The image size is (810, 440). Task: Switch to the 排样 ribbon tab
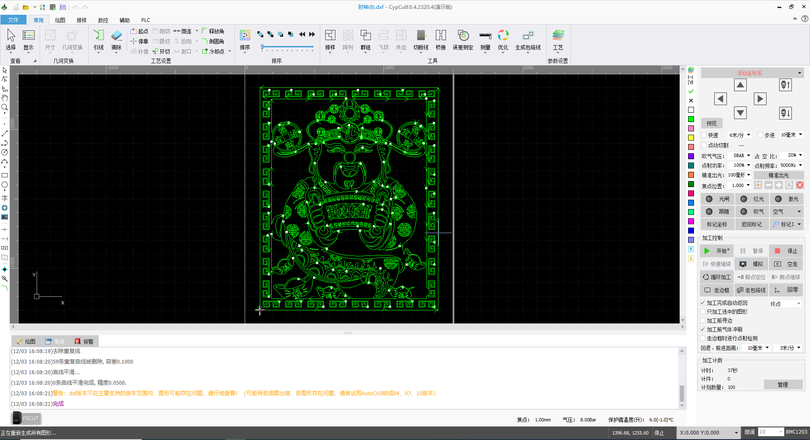82,20
